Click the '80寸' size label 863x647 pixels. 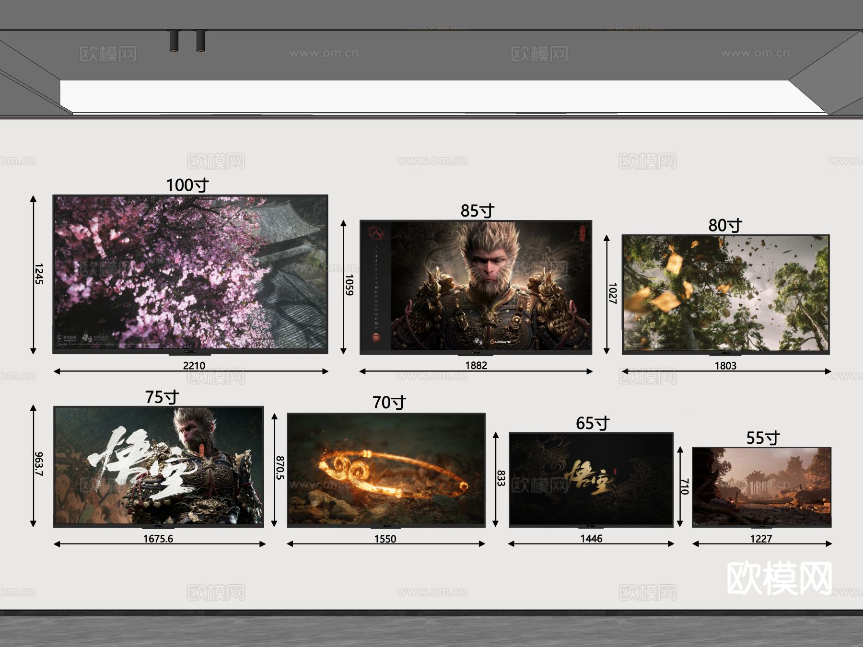coord(725,225)
